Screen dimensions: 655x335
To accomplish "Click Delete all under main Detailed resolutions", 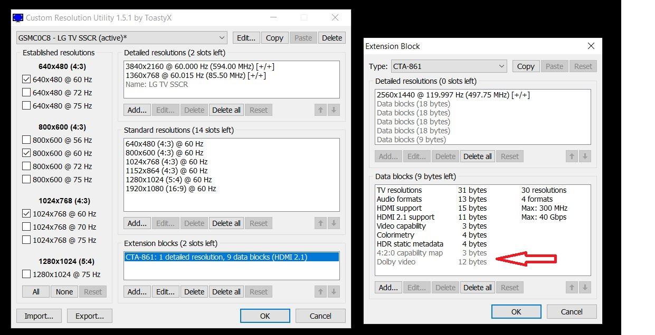I will coord(226,110).
